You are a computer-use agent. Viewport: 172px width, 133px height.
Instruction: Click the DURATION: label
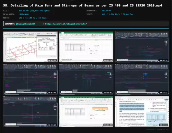91,11
